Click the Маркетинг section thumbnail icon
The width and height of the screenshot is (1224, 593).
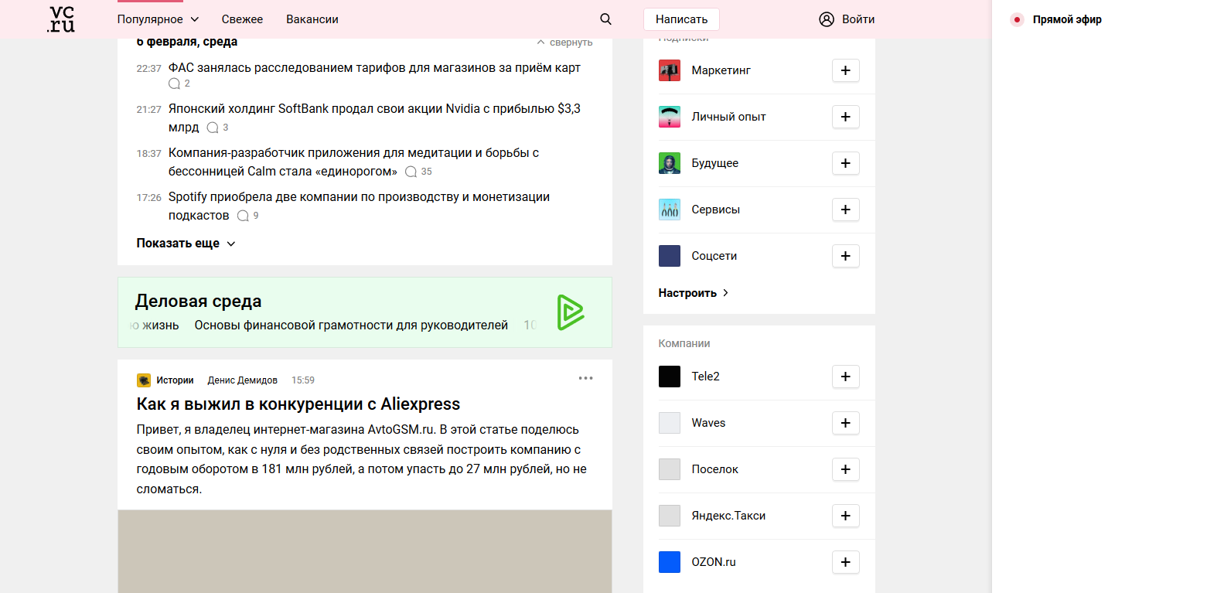[x=670, y=70]
